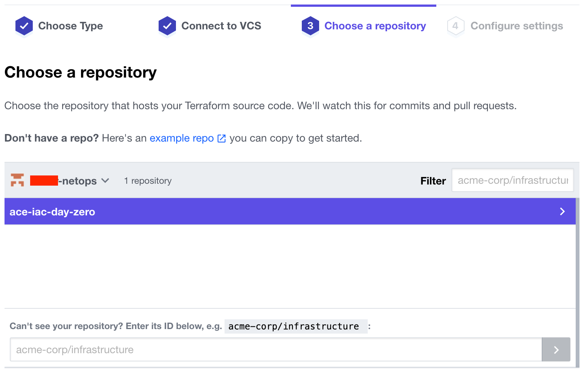Click the 1 repository count label
Screen dimensions: 587x372
coord(148,181)
